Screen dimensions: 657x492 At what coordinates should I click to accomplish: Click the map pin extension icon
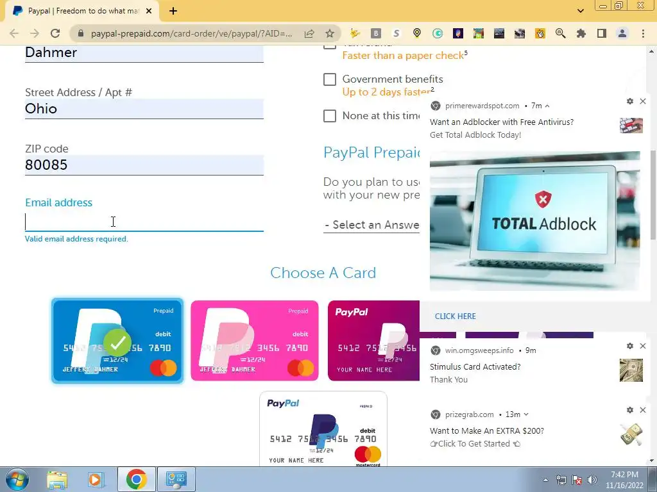[x=417, y=33]
